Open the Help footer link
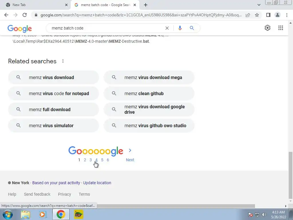This screenshot has width=293, height=220. click(x=12, y=195)
